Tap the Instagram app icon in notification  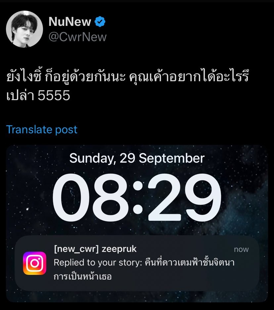[35, 263]
